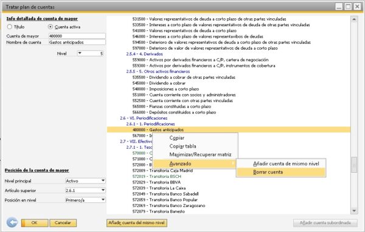This screenshot has height=232, width=365.
Task: Select title 2.7.1 - 1. Tesorería
Action: pyautogui.click(x=139, y=147)
